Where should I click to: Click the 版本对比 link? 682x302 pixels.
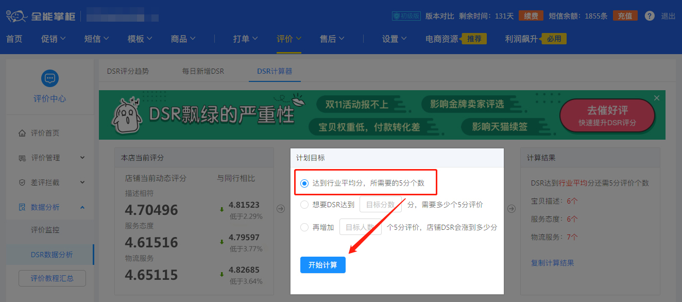click(440, 16)
